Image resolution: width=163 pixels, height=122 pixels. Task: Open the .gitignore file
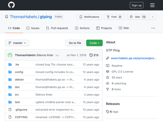click(x=21, y=110)
